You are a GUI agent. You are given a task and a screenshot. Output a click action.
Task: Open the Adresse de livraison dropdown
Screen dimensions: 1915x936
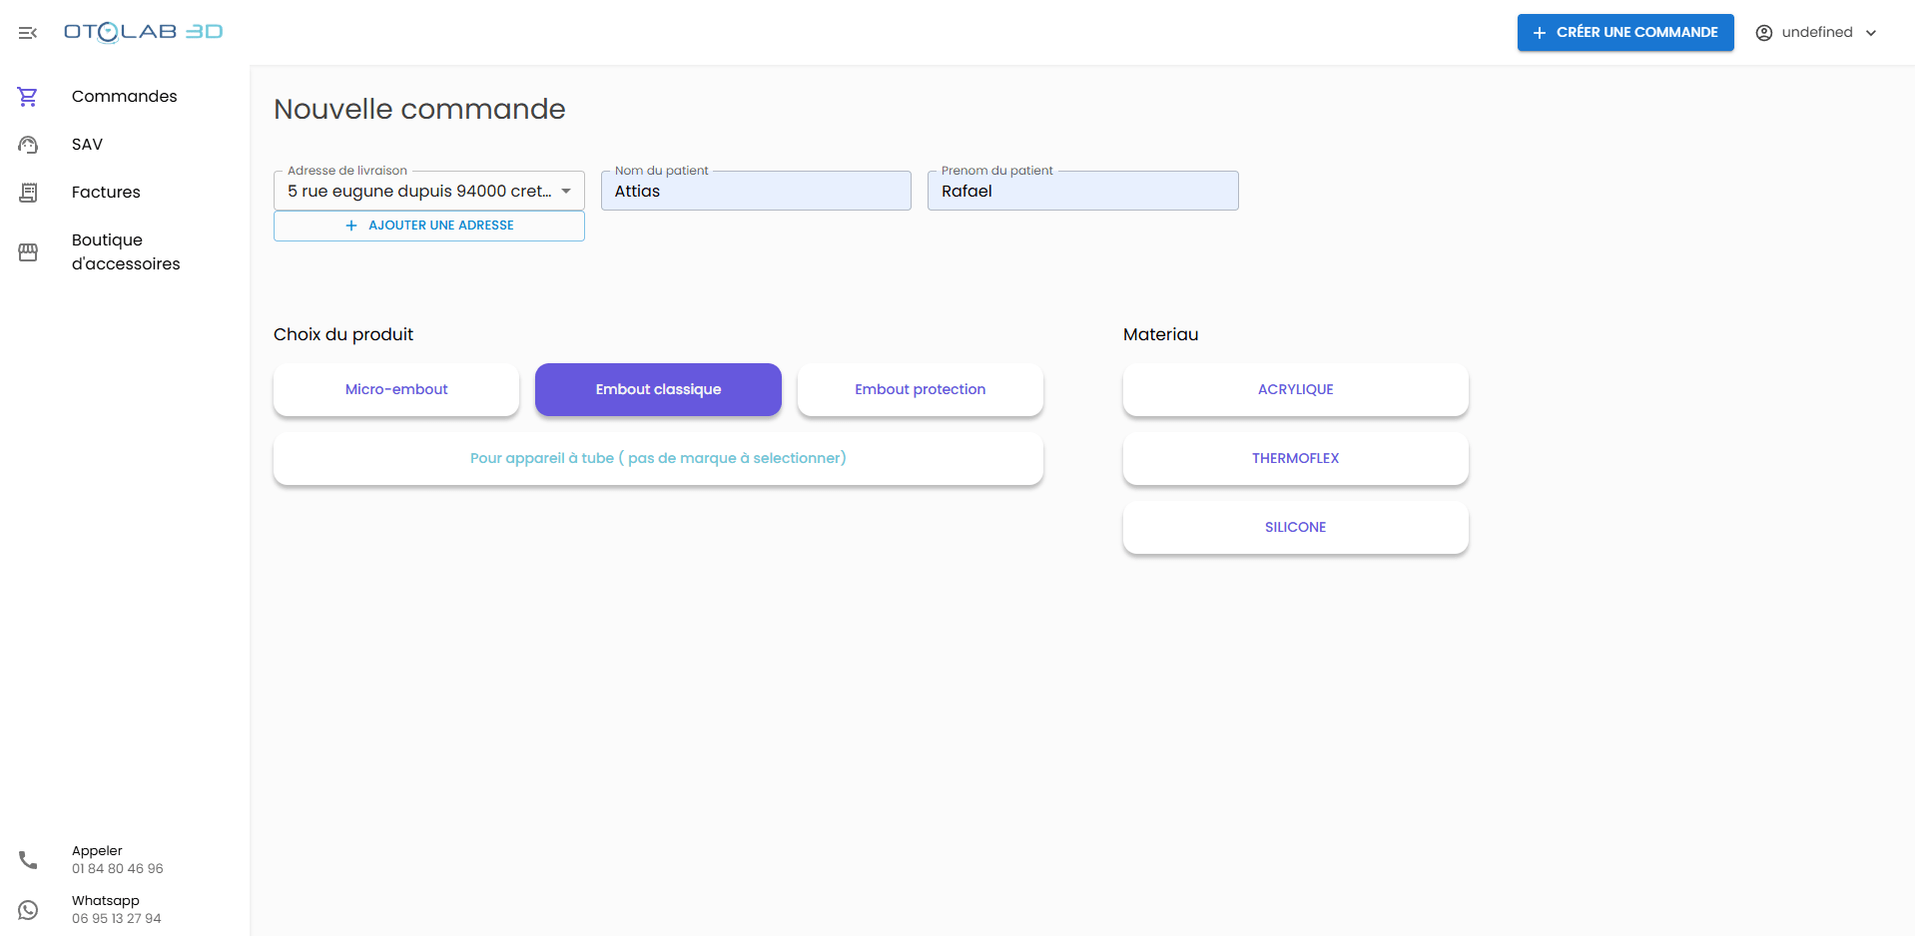coord(428,191)
